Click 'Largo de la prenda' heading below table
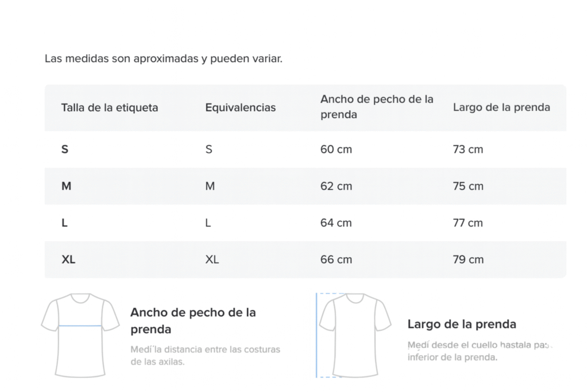The height and width of the screenshot is (392, 588). (462, 324)
